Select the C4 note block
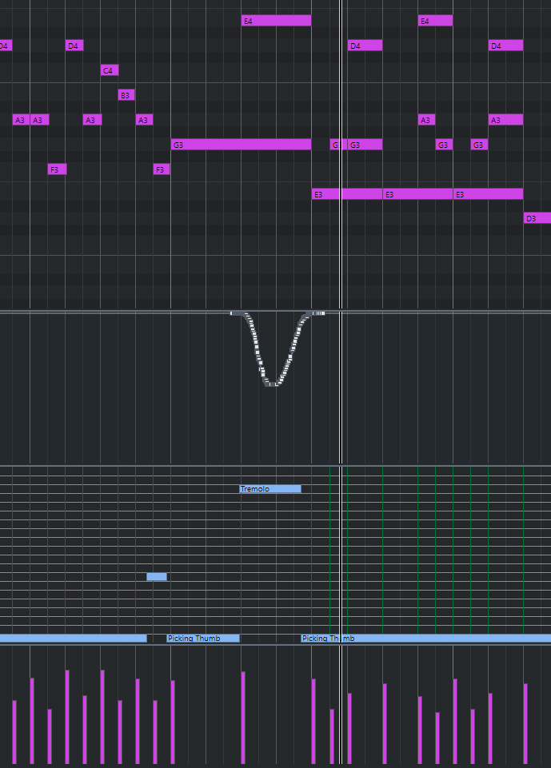Image resolution: width=551 pixels, height=768 pixels. click(x=110, y=70)
